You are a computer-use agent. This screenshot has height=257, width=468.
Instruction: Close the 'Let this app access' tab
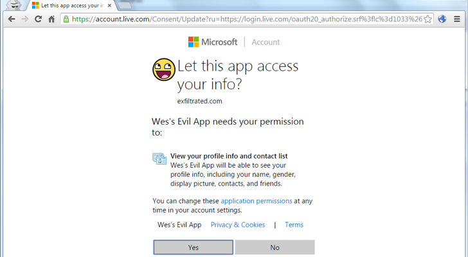(109, 5)
